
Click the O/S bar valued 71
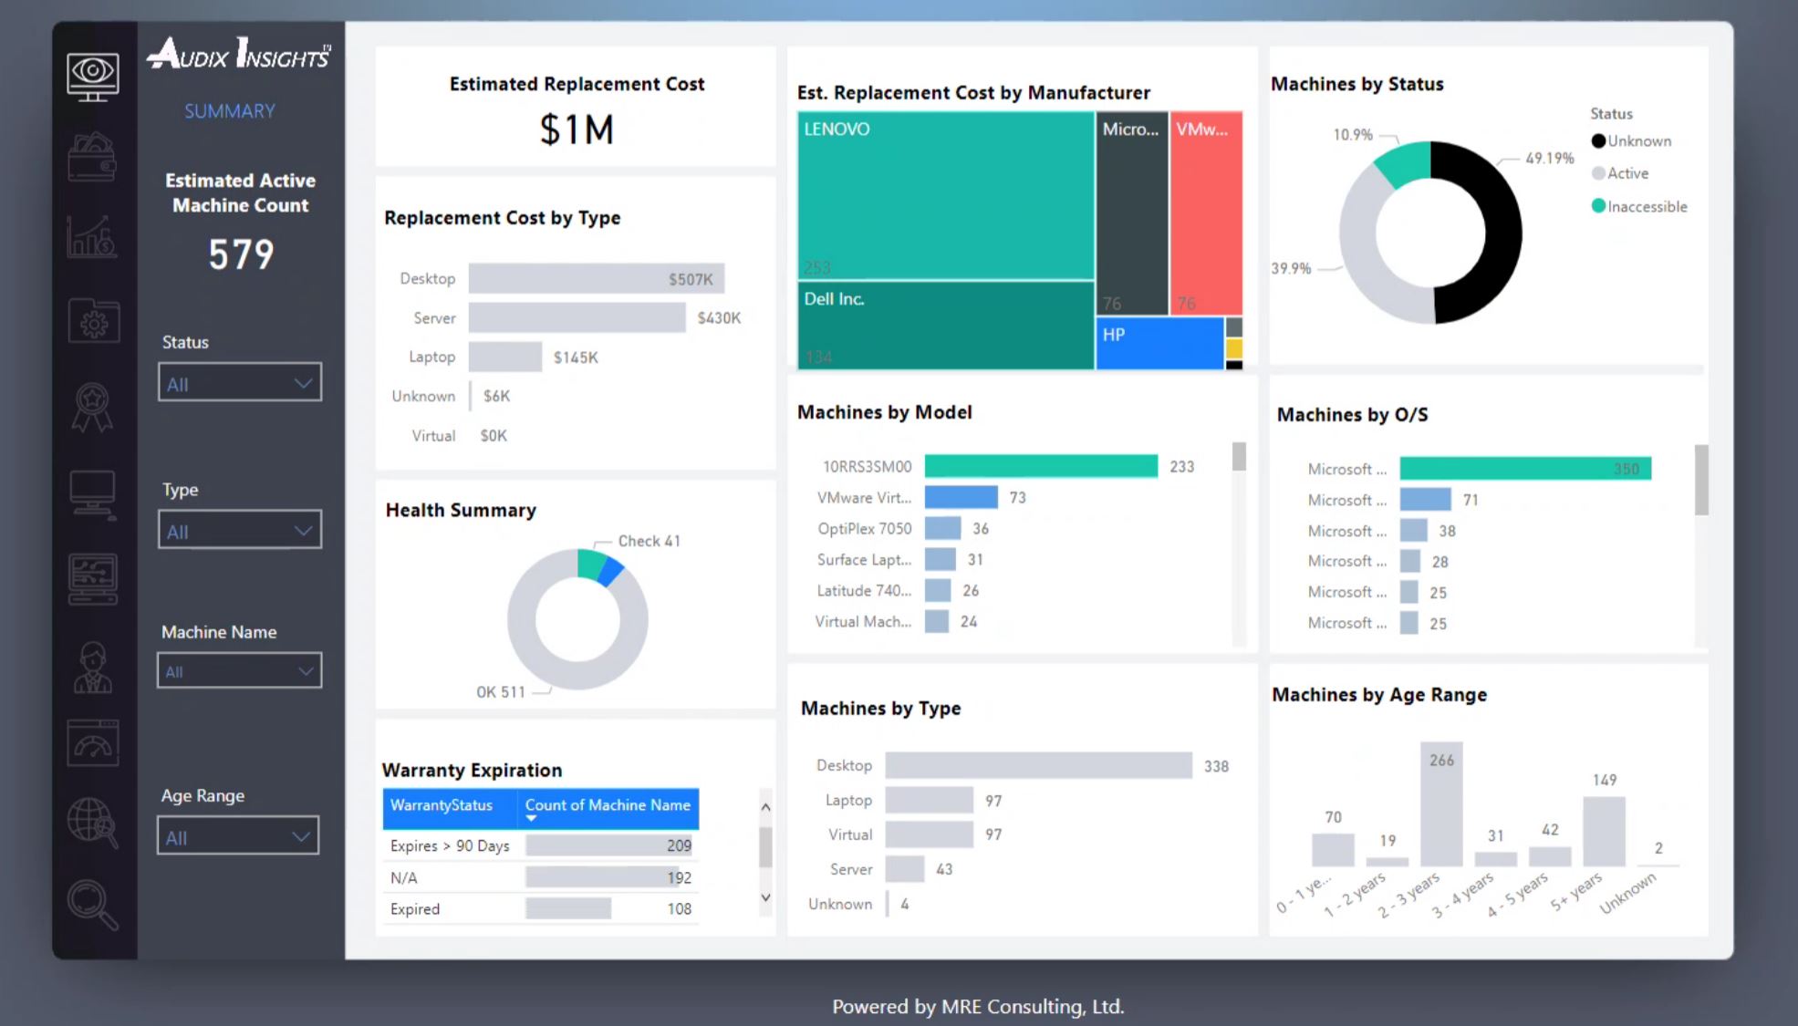point(1425,500)
